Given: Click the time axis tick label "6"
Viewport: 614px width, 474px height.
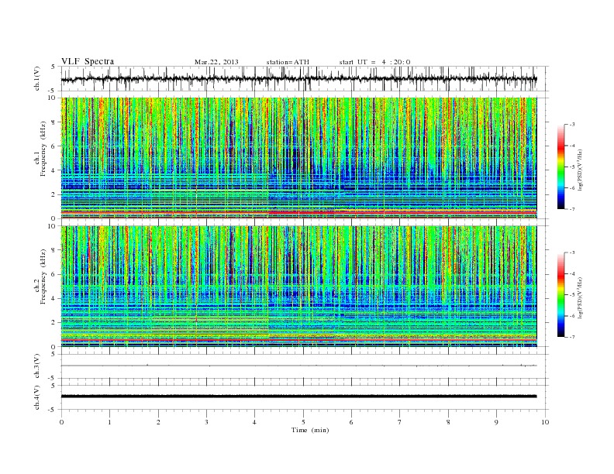Looking at the screenshot, I should [352, 422].
